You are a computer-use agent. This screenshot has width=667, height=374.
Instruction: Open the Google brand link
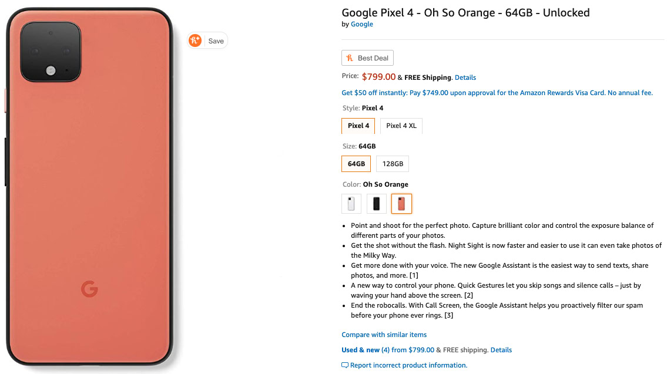[361, 24]
